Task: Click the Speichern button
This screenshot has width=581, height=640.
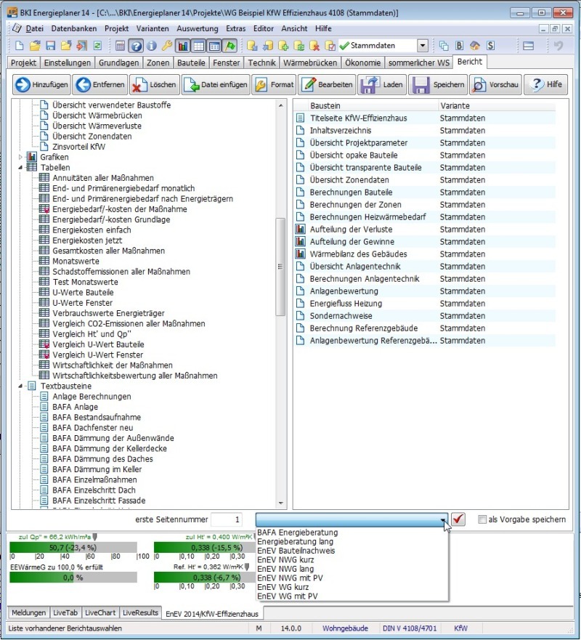Action: point(438,84)
